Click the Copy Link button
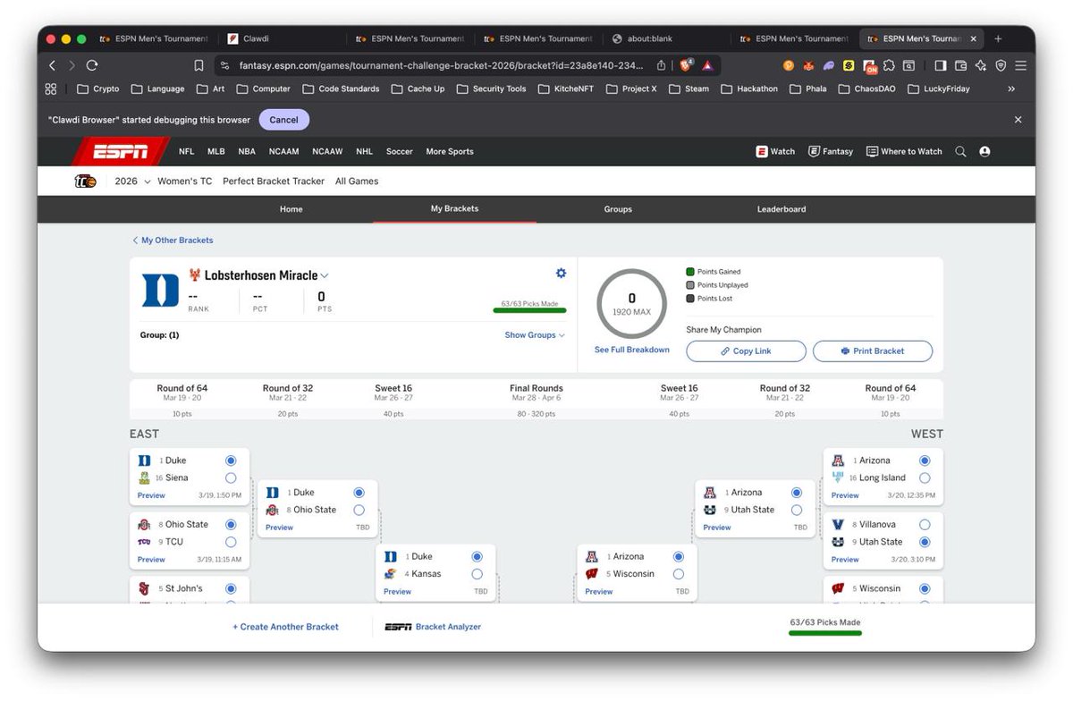 click(746, 351)
